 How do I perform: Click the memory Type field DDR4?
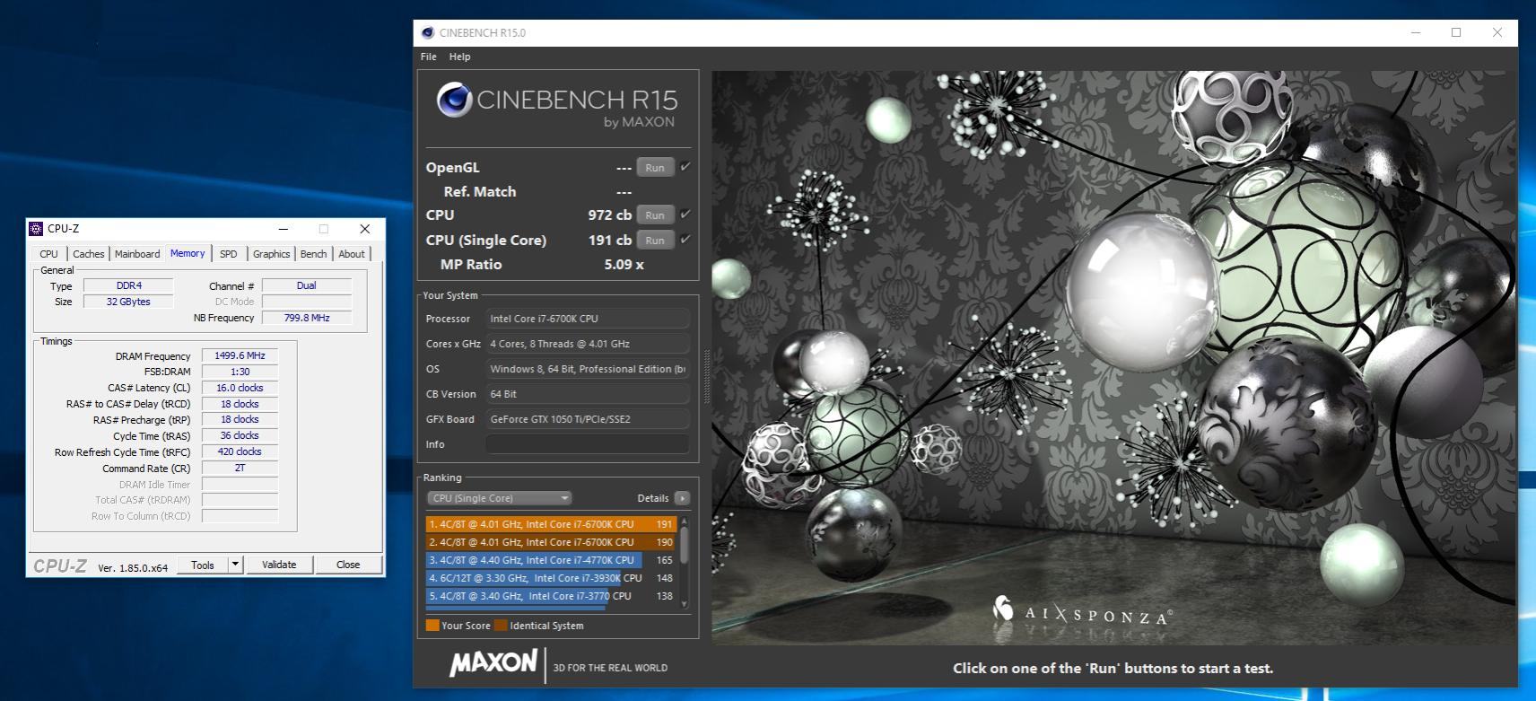coord(128,285)
